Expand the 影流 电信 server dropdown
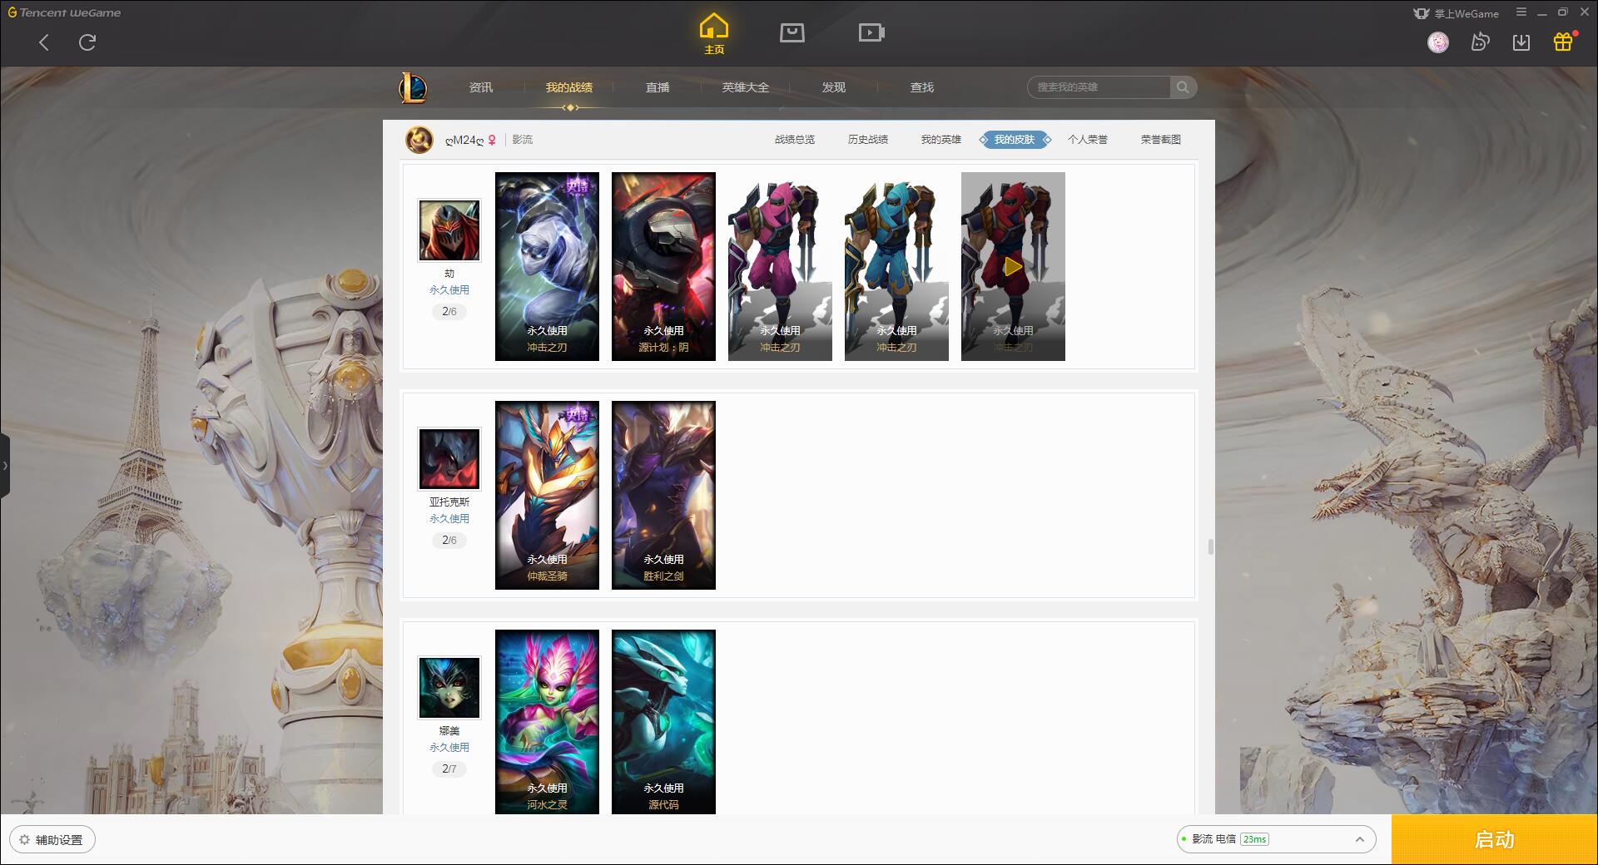Screen dimensions: 1598x865 coord(1276,839)
